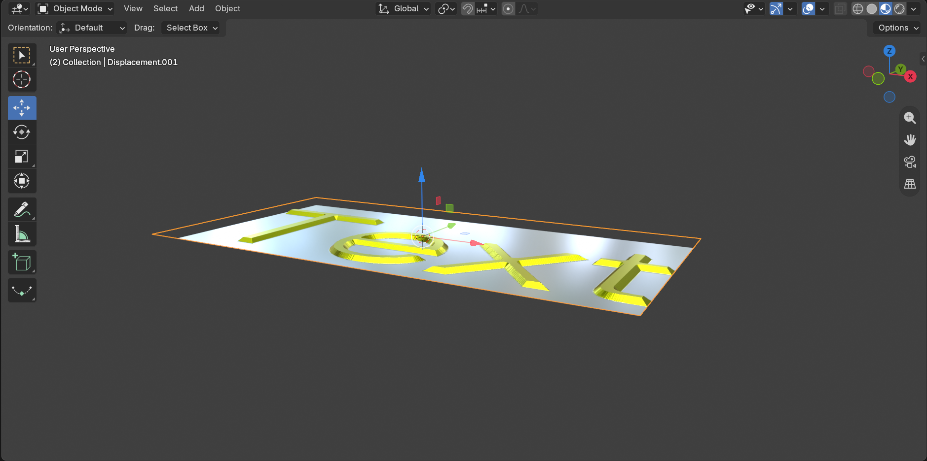
Task: Click the pan view hand icon
Action: tap(910, 140)
